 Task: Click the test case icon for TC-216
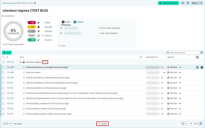[x=24, y=109]
